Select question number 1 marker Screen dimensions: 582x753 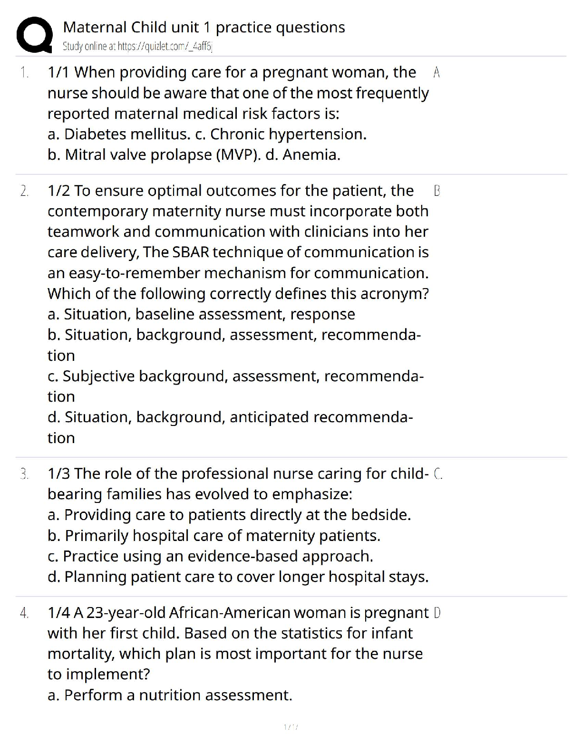click(24, 73)
